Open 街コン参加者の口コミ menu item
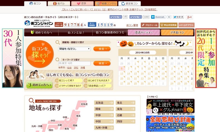The height and width of the screenshot is (132, 220). point(110,33)
